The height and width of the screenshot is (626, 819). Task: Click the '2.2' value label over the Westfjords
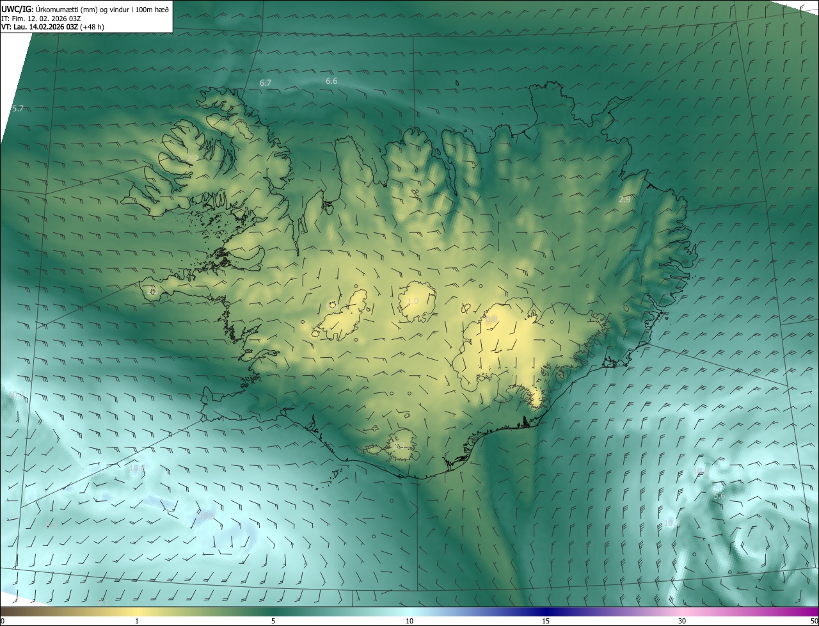pyautogui.click(x=193, y=158)
